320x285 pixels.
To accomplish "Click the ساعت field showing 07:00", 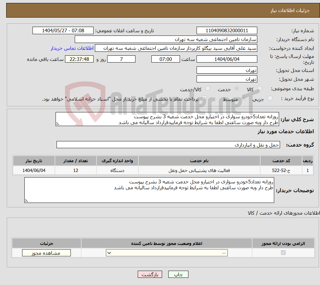I will coord(165,59).
